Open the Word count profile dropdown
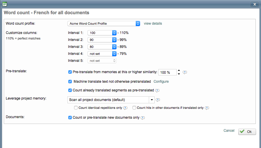 click(x=104, y=24)
